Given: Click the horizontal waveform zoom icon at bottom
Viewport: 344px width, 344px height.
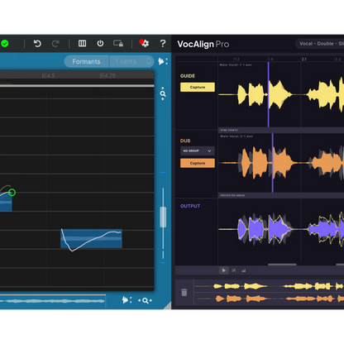Looking at the screenshot, I should [127, 300].
